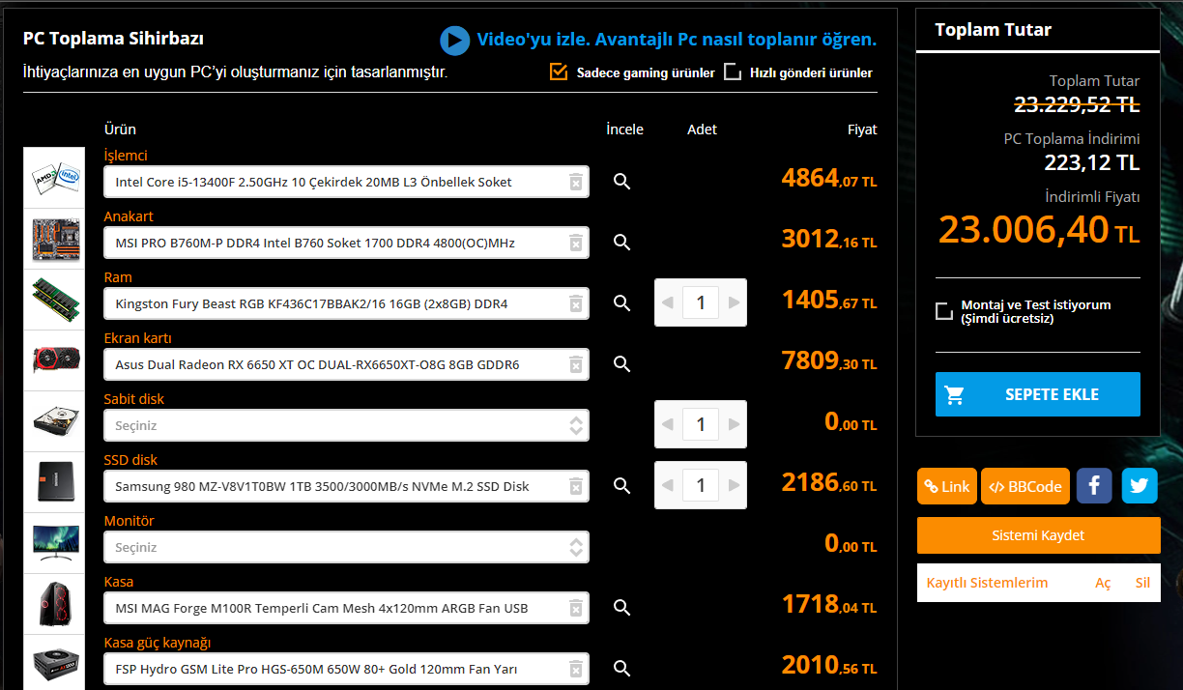Save build with Sistemi Kaydet

(1038, 535)
